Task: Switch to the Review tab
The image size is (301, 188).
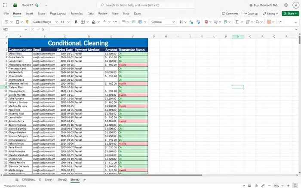Action: (103, 14)
